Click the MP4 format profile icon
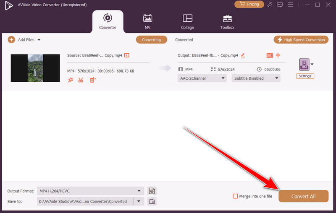 (304, 65)
